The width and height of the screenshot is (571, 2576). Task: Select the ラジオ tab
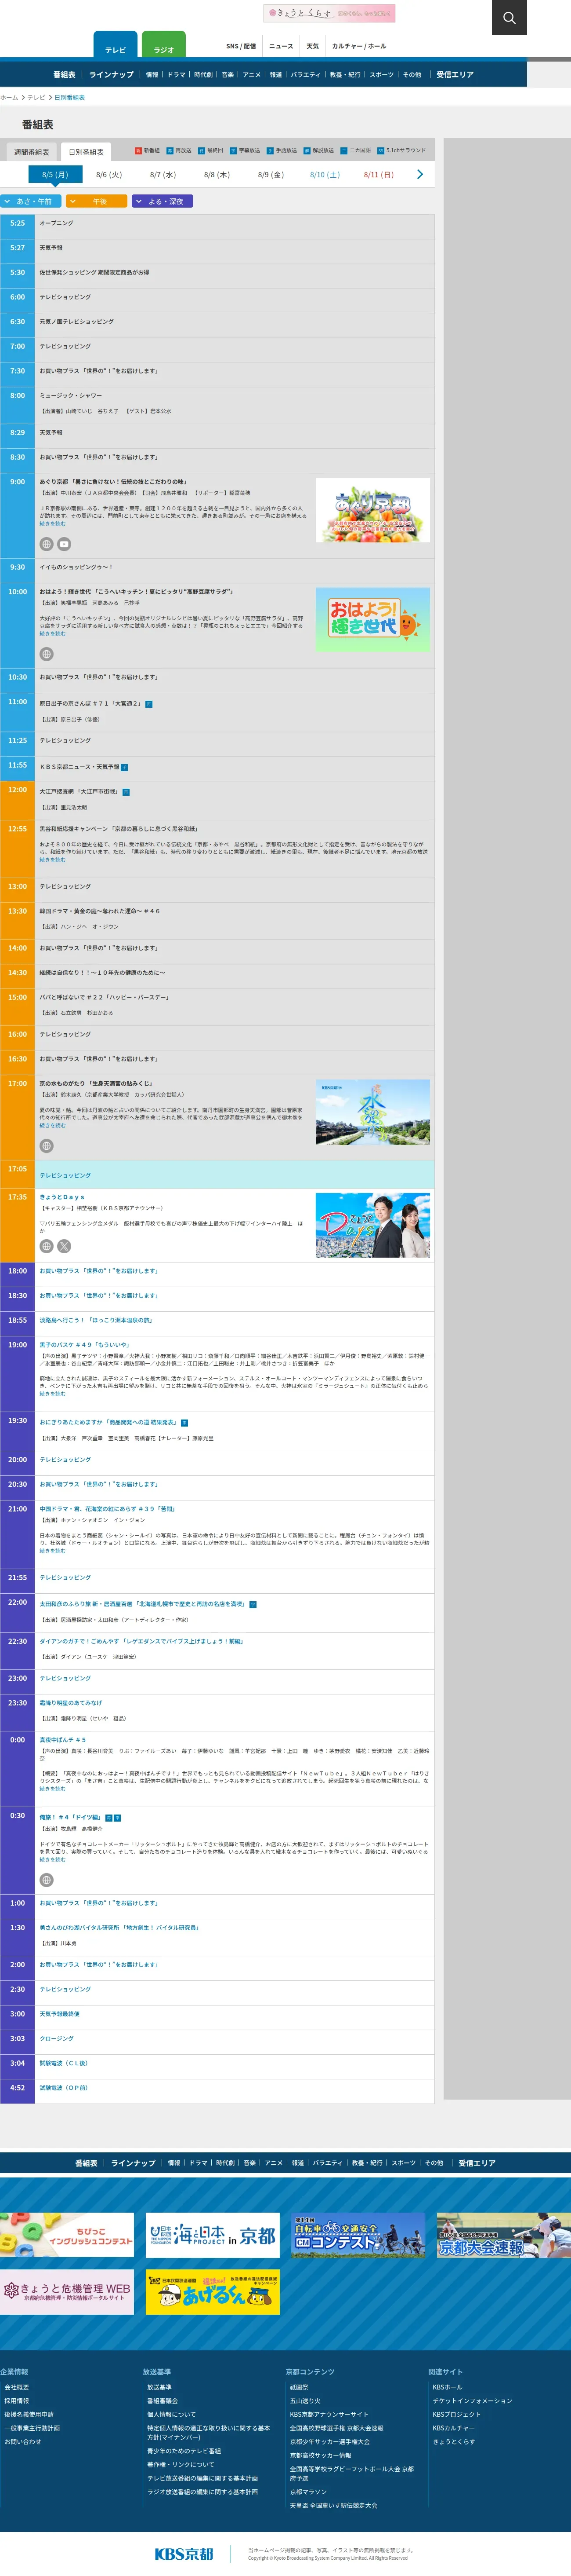(x=164, y=49)
